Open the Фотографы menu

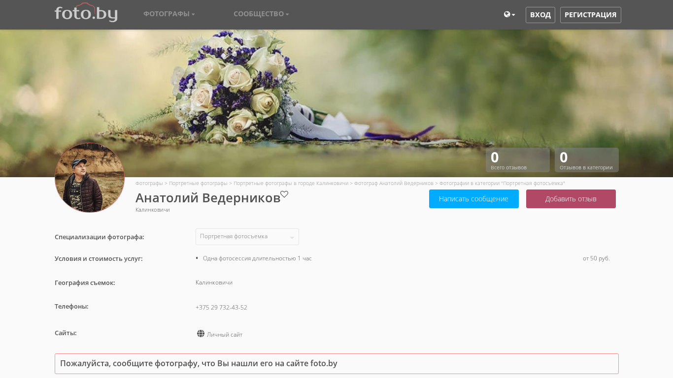point(169,14)
